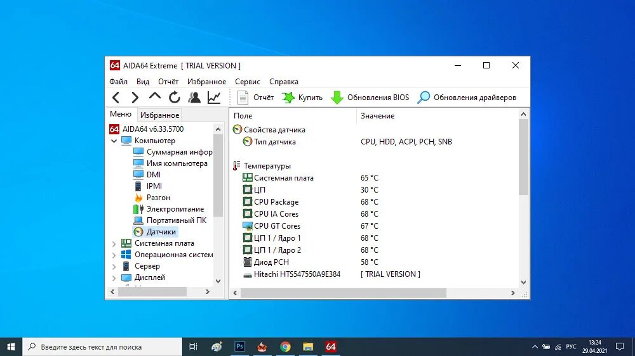Click the Сервер tower icon
This screenshot has height=356, width=635.
tap(126, 266)
